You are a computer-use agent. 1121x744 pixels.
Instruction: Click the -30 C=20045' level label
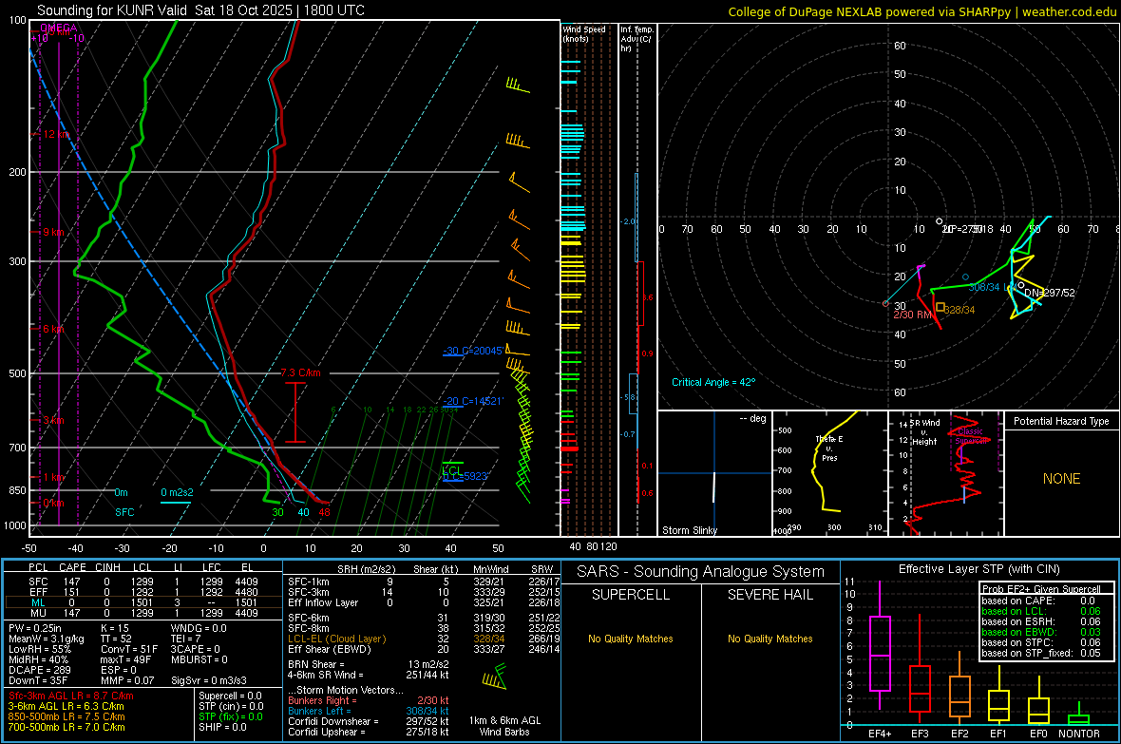[472, 351]
